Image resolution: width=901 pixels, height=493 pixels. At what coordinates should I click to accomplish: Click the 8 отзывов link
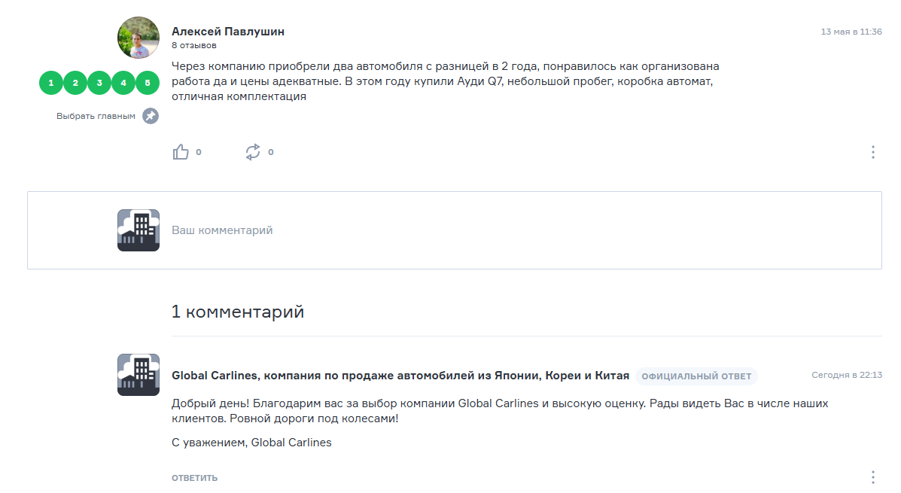pyautogui.click(x=194, y=45)
